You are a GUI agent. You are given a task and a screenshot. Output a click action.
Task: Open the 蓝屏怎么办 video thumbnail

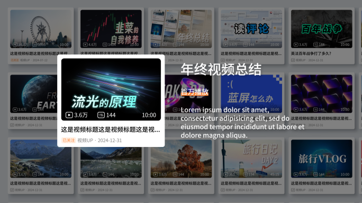(x=251, y=94)
